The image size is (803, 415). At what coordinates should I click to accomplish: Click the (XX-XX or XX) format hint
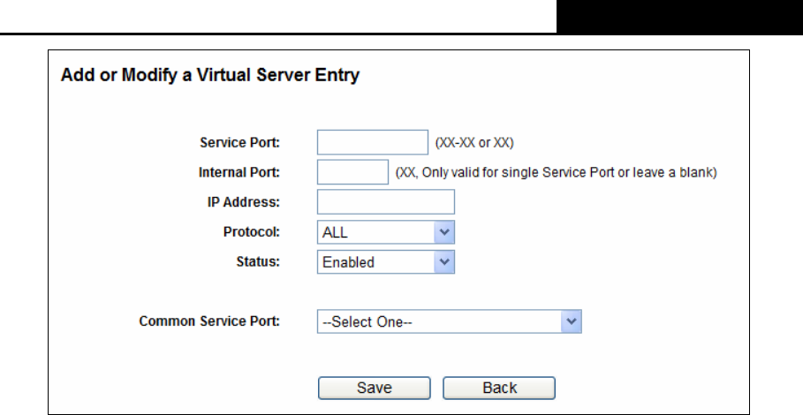[474, 143]
